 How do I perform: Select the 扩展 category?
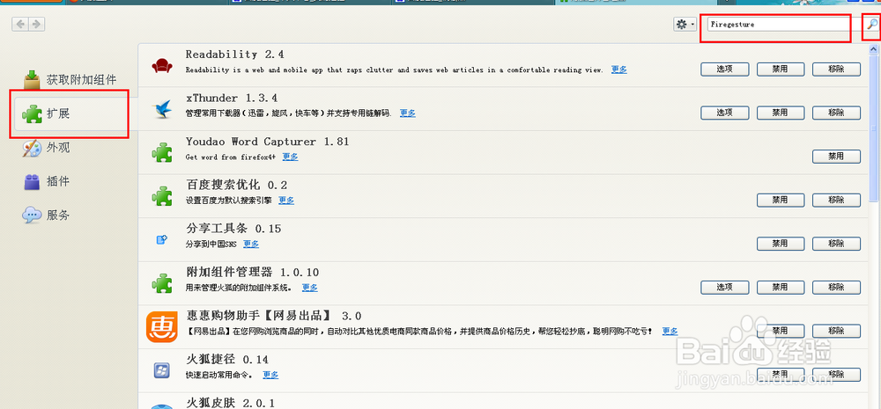point(70,113)
